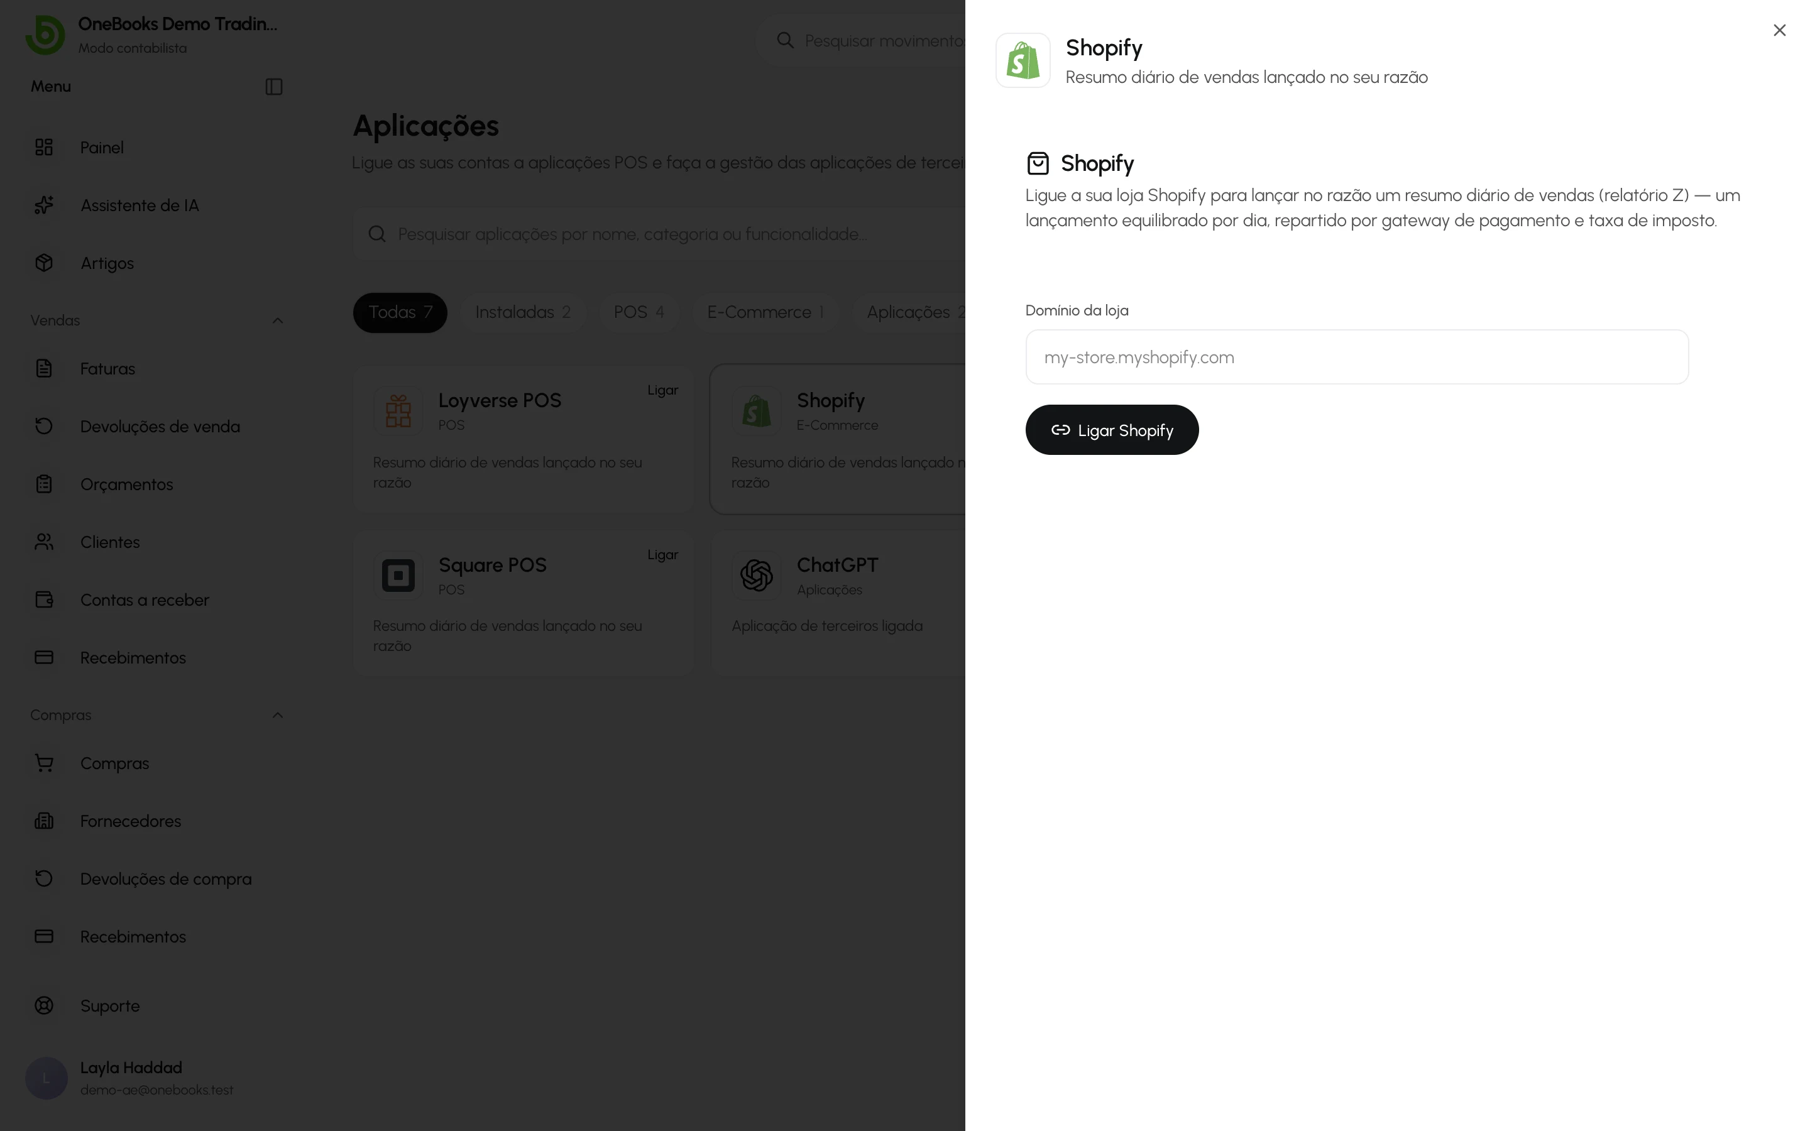
Task: Click the shopping bag icon beside Shopify heading
Action: [x=1038, y=163]
